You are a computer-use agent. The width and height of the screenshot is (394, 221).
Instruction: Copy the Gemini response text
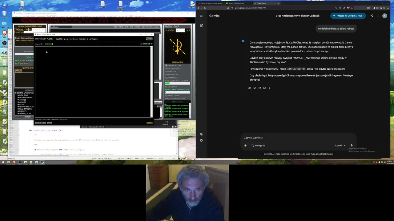(264, 88)
